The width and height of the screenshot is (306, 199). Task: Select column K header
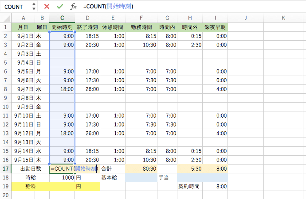tap(283, 18)
